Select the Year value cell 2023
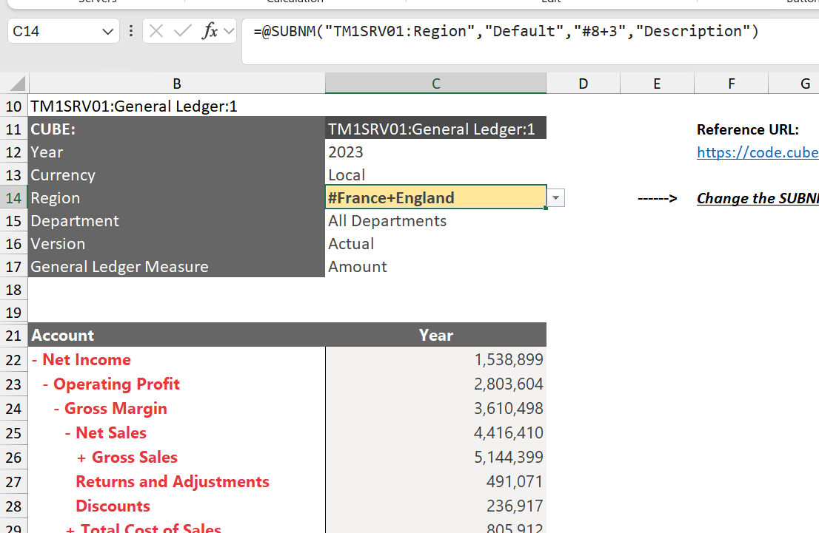This screenshot has height=533, width=819. pyautogui.click(x=435, y=152)
